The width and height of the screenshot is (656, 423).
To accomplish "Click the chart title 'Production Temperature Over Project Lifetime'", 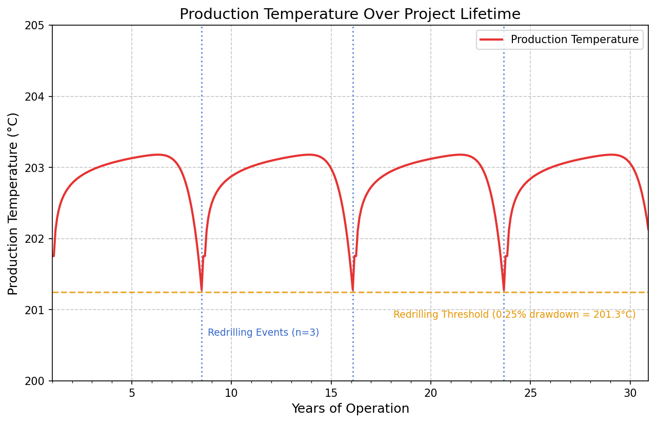I will click(350, 14).
